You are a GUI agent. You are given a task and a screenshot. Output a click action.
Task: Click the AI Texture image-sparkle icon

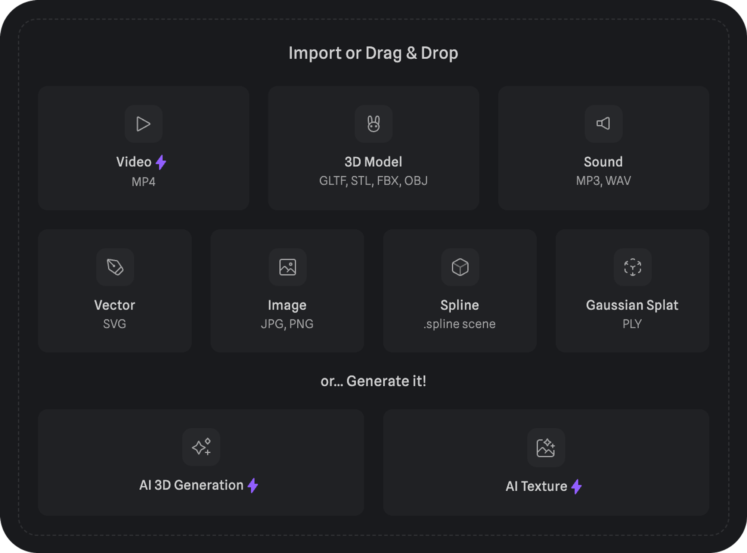[x=546, y=447]
